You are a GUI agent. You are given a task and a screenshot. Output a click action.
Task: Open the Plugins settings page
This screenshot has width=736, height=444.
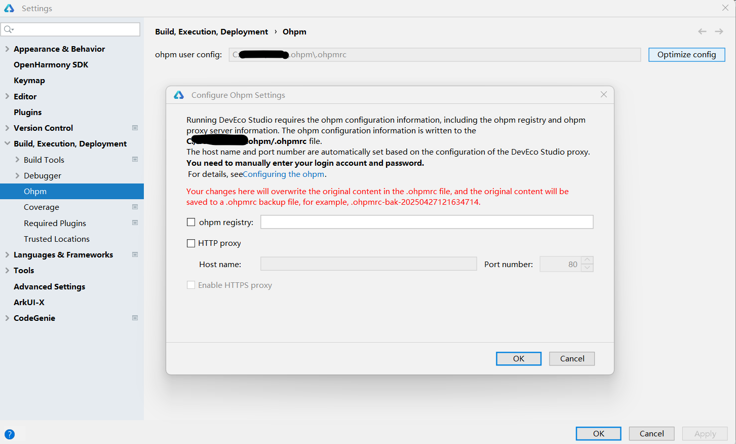tap(27, 112)
